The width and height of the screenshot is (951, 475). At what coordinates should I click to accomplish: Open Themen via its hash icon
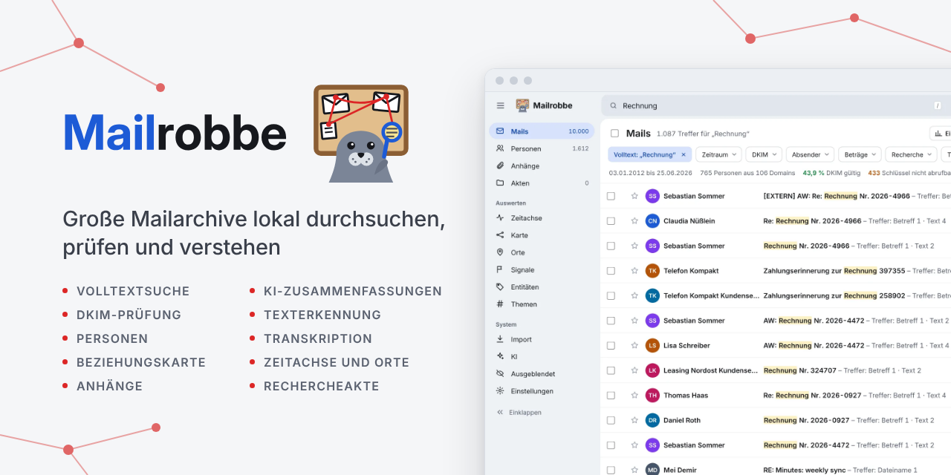(500, 304)
